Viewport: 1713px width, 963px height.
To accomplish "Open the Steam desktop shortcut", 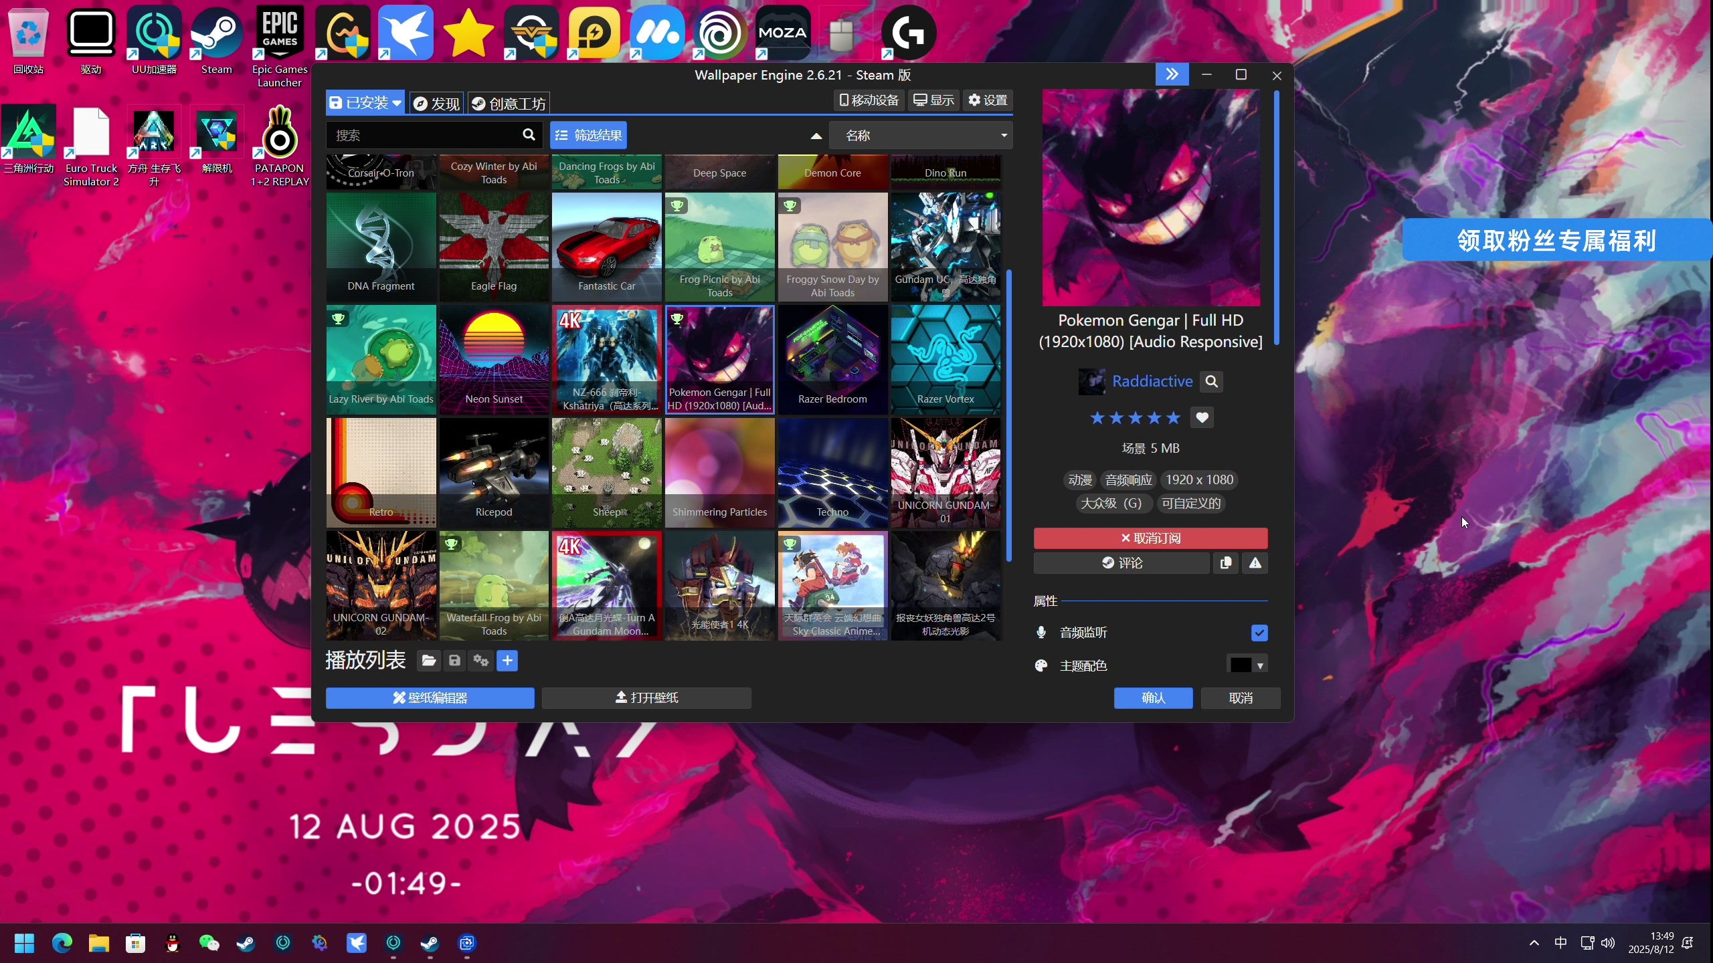I will pyautogui.click(x=216, y=40).
